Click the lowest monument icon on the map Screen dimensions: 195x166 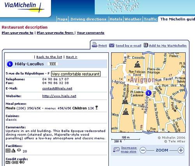tap(126, 112)
